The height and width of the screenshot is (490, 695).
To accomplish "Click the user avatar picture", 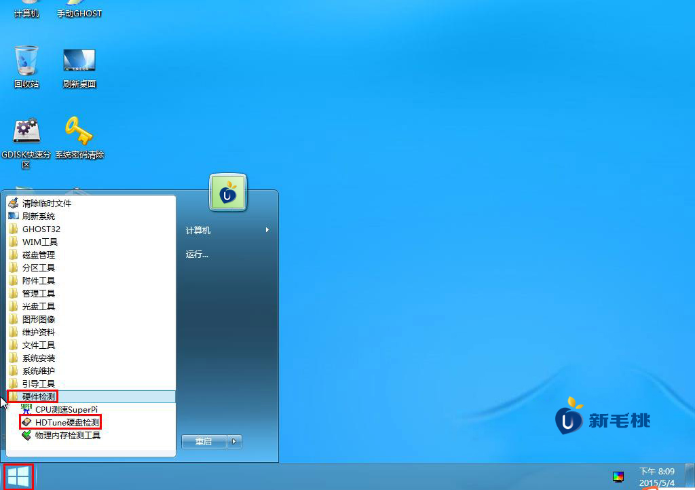I will tap(228, 192).
